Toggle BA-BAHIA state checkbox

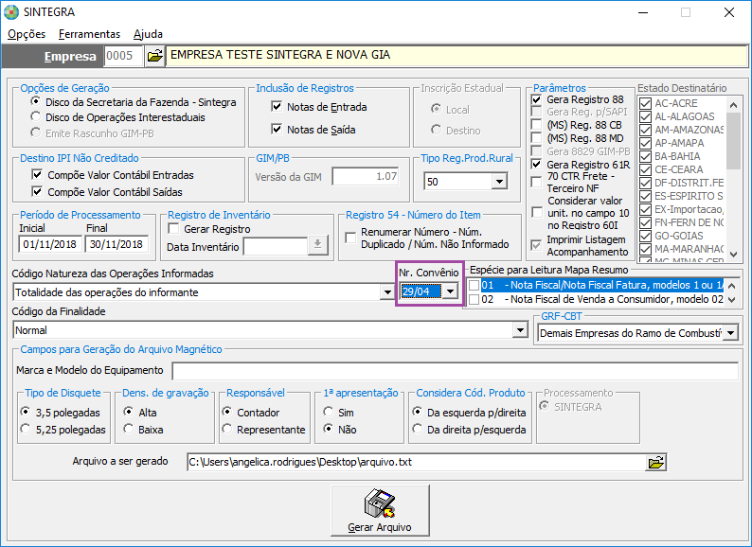coord(646,156)
